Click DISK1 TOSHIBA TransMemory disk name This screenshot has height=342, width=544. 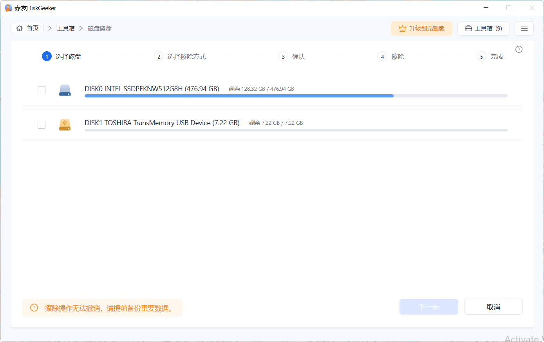pyautogui.click(x=162, y=123)
